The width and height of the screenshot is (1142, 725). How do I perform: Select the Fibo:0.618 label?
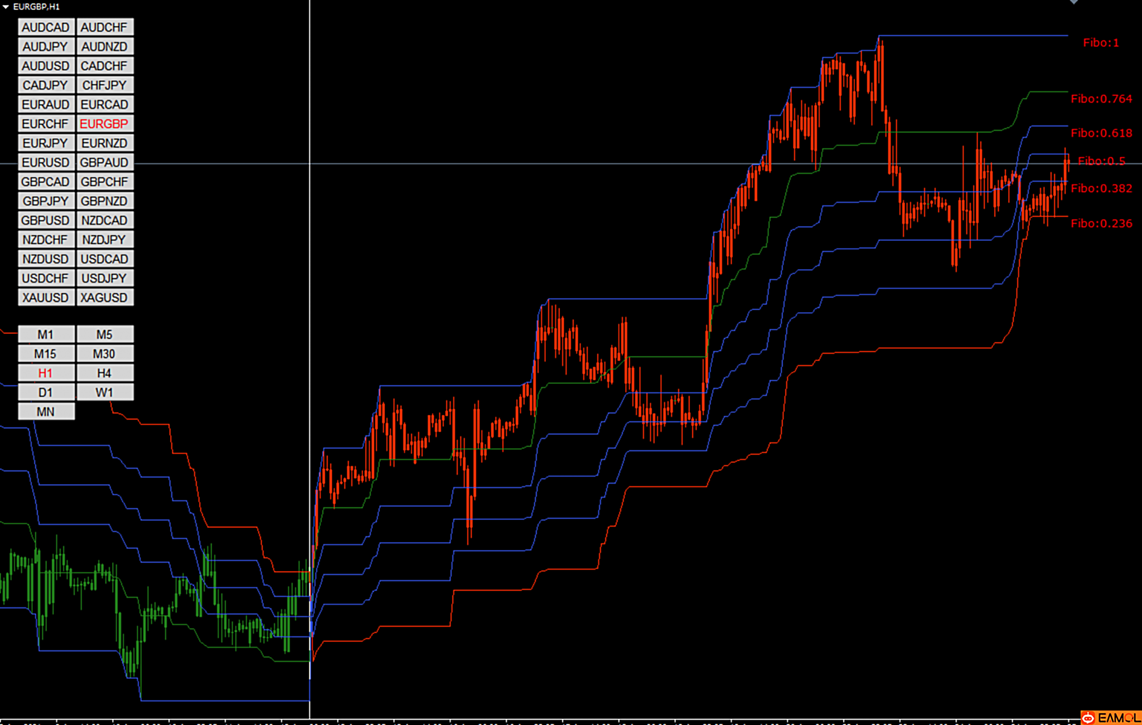point(1101,133)
